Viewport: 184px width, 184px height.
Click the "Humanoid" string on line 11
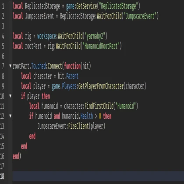point(126,106)
